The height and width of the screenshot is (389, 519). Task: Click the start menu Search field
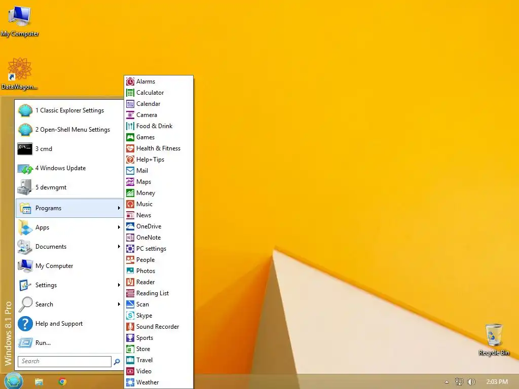point(64,361)
